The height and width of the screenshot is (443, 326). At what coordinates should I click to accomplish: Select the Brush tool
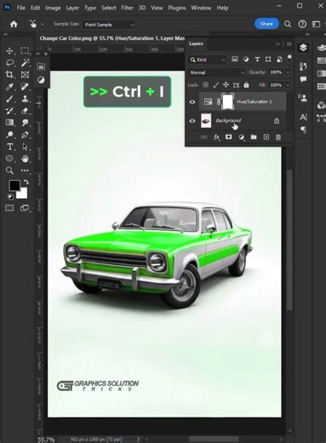[x=9, y=99]
